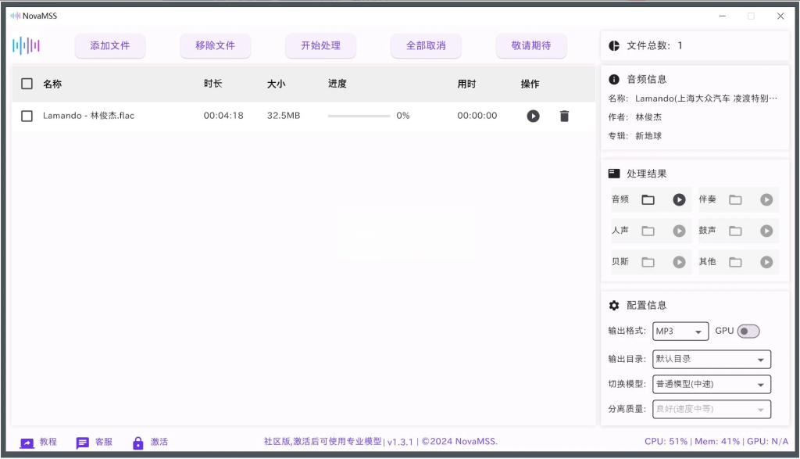Viewport: 800px width, 459px height.
Task: Click the GPU: N/A status text
Action: click(767, 441)
